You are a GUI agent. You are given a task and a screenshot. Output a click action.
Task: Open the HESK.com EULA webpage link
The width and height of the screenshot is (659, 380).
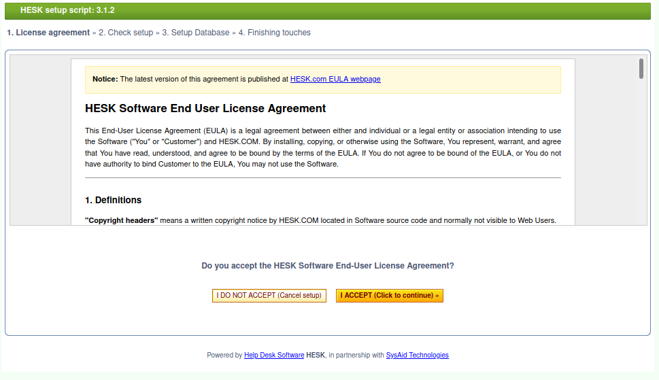(335, 79)
